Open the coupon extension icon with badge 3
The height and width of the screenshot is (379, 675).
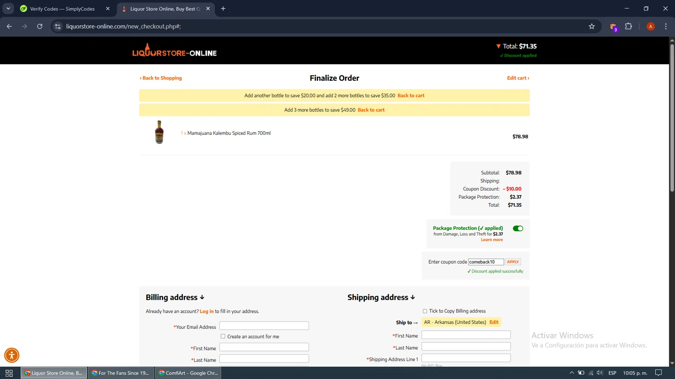pos(613,27)
